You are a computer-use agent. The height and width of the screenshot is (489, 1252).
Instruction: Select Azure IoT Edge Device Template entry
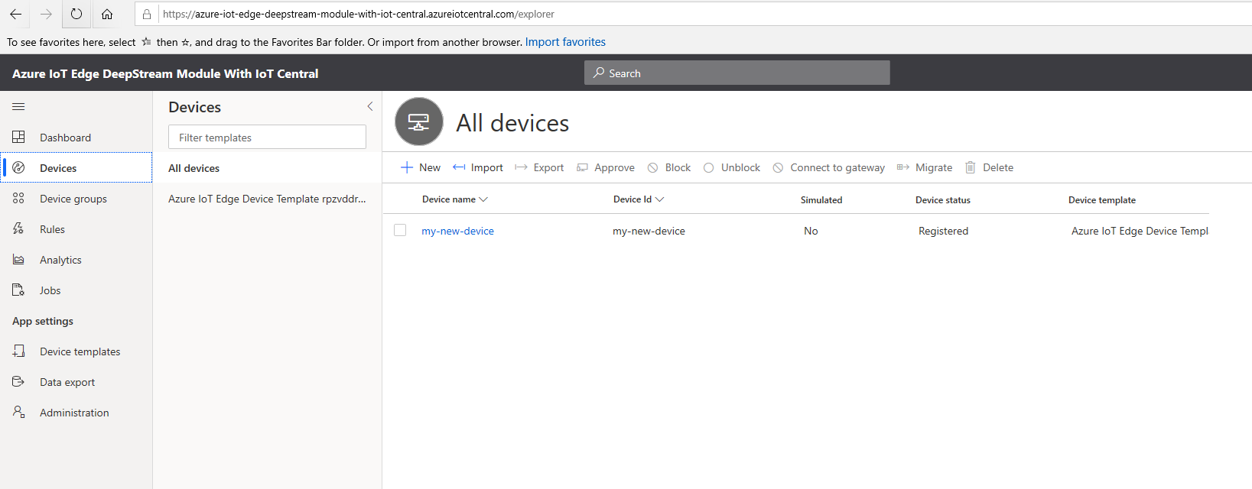pos(267,199)
